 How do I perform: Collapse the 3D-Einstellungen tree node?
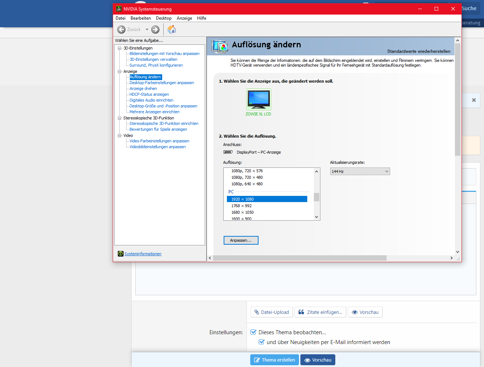[119, 48]
